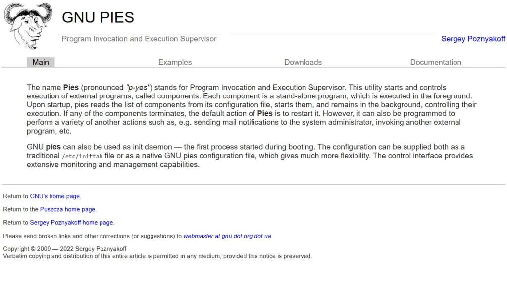Select the Main tab
The image size is (507, 285).
(41, 62)
